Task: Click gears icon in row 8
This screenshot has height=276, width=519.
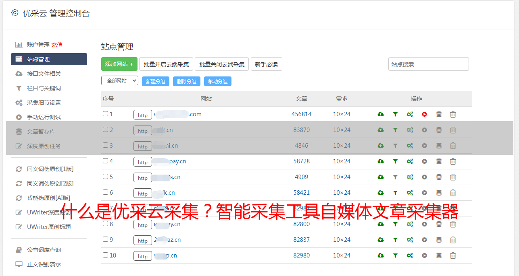Action: click(x=410, y=224)
